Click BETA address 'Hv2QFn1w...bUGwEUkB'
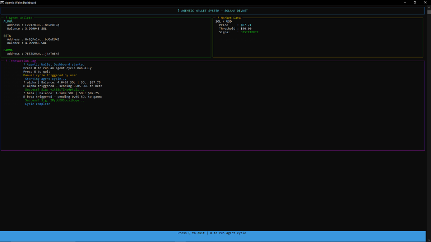 42,39
